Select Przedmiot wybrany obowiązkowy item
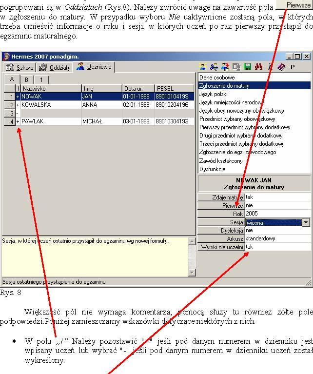313x374 pixels. pyautogui.click(x=254, y=119)
